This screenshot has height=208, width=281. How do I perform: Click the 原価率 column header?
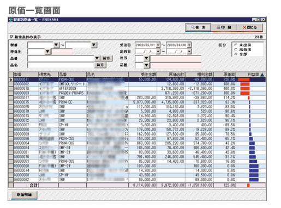coord(225,75)
